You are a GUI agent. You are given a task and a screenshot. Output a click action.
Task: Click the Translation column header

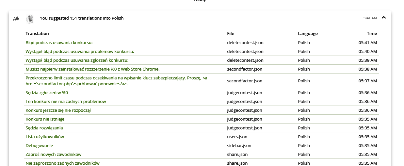(x=37, y=33)
